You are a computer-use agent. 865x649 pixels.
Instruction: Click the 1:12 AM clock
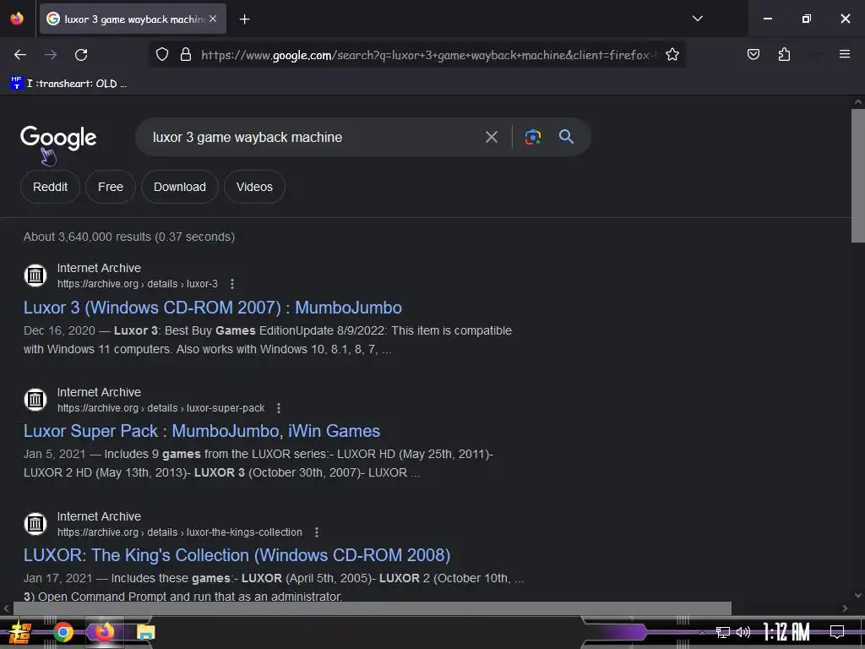tap(786, 632)
